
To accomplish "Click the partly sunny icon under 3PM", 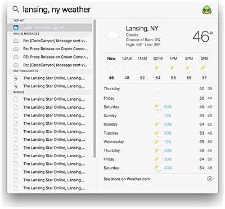I will click(204, 68).
